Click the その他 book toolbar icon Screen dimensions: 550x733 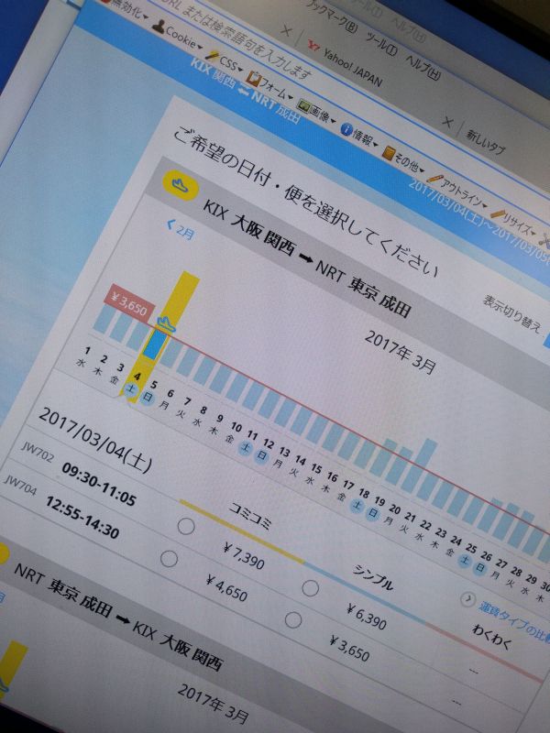point(387,153)
